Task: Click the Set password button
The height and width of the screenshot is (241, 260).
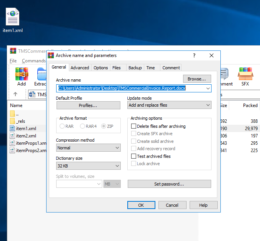Action: click(169, 184)
